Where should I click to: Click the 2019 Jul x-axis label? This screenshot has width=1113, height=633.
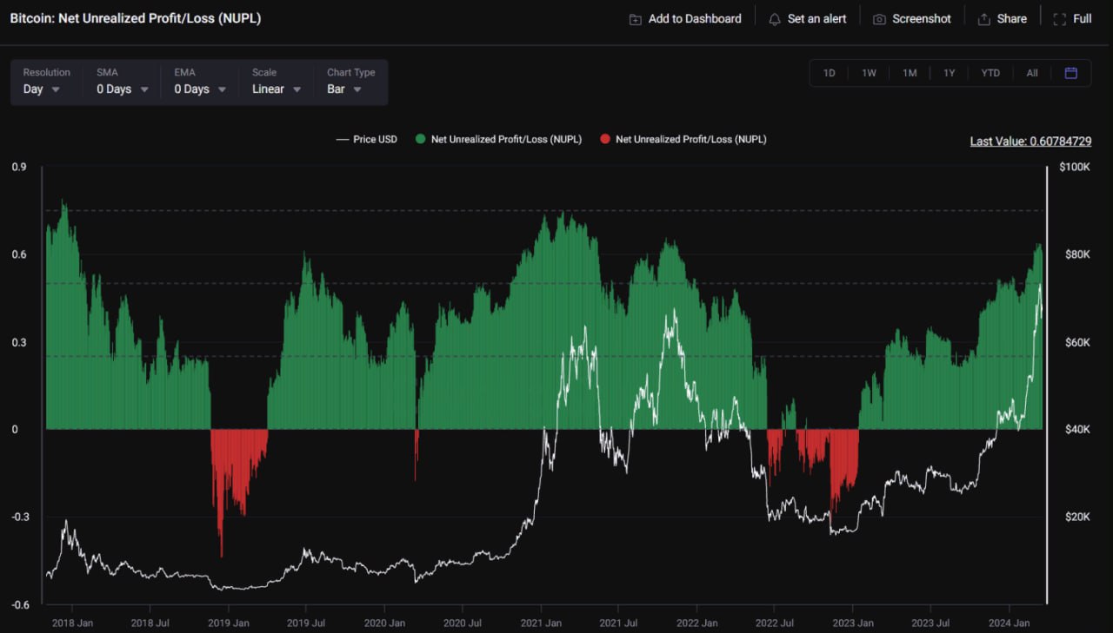tap(306, 623)
